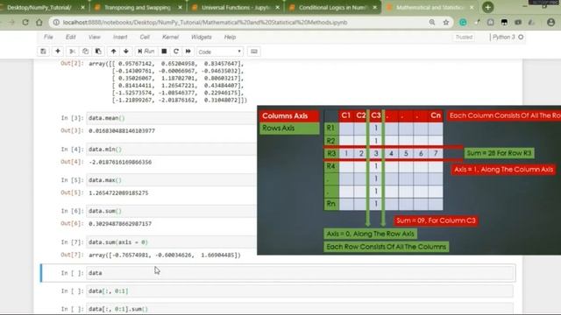Switch to Transposing and Swapping tab
This screenshot has width=561, height=315.
point(138,7)
